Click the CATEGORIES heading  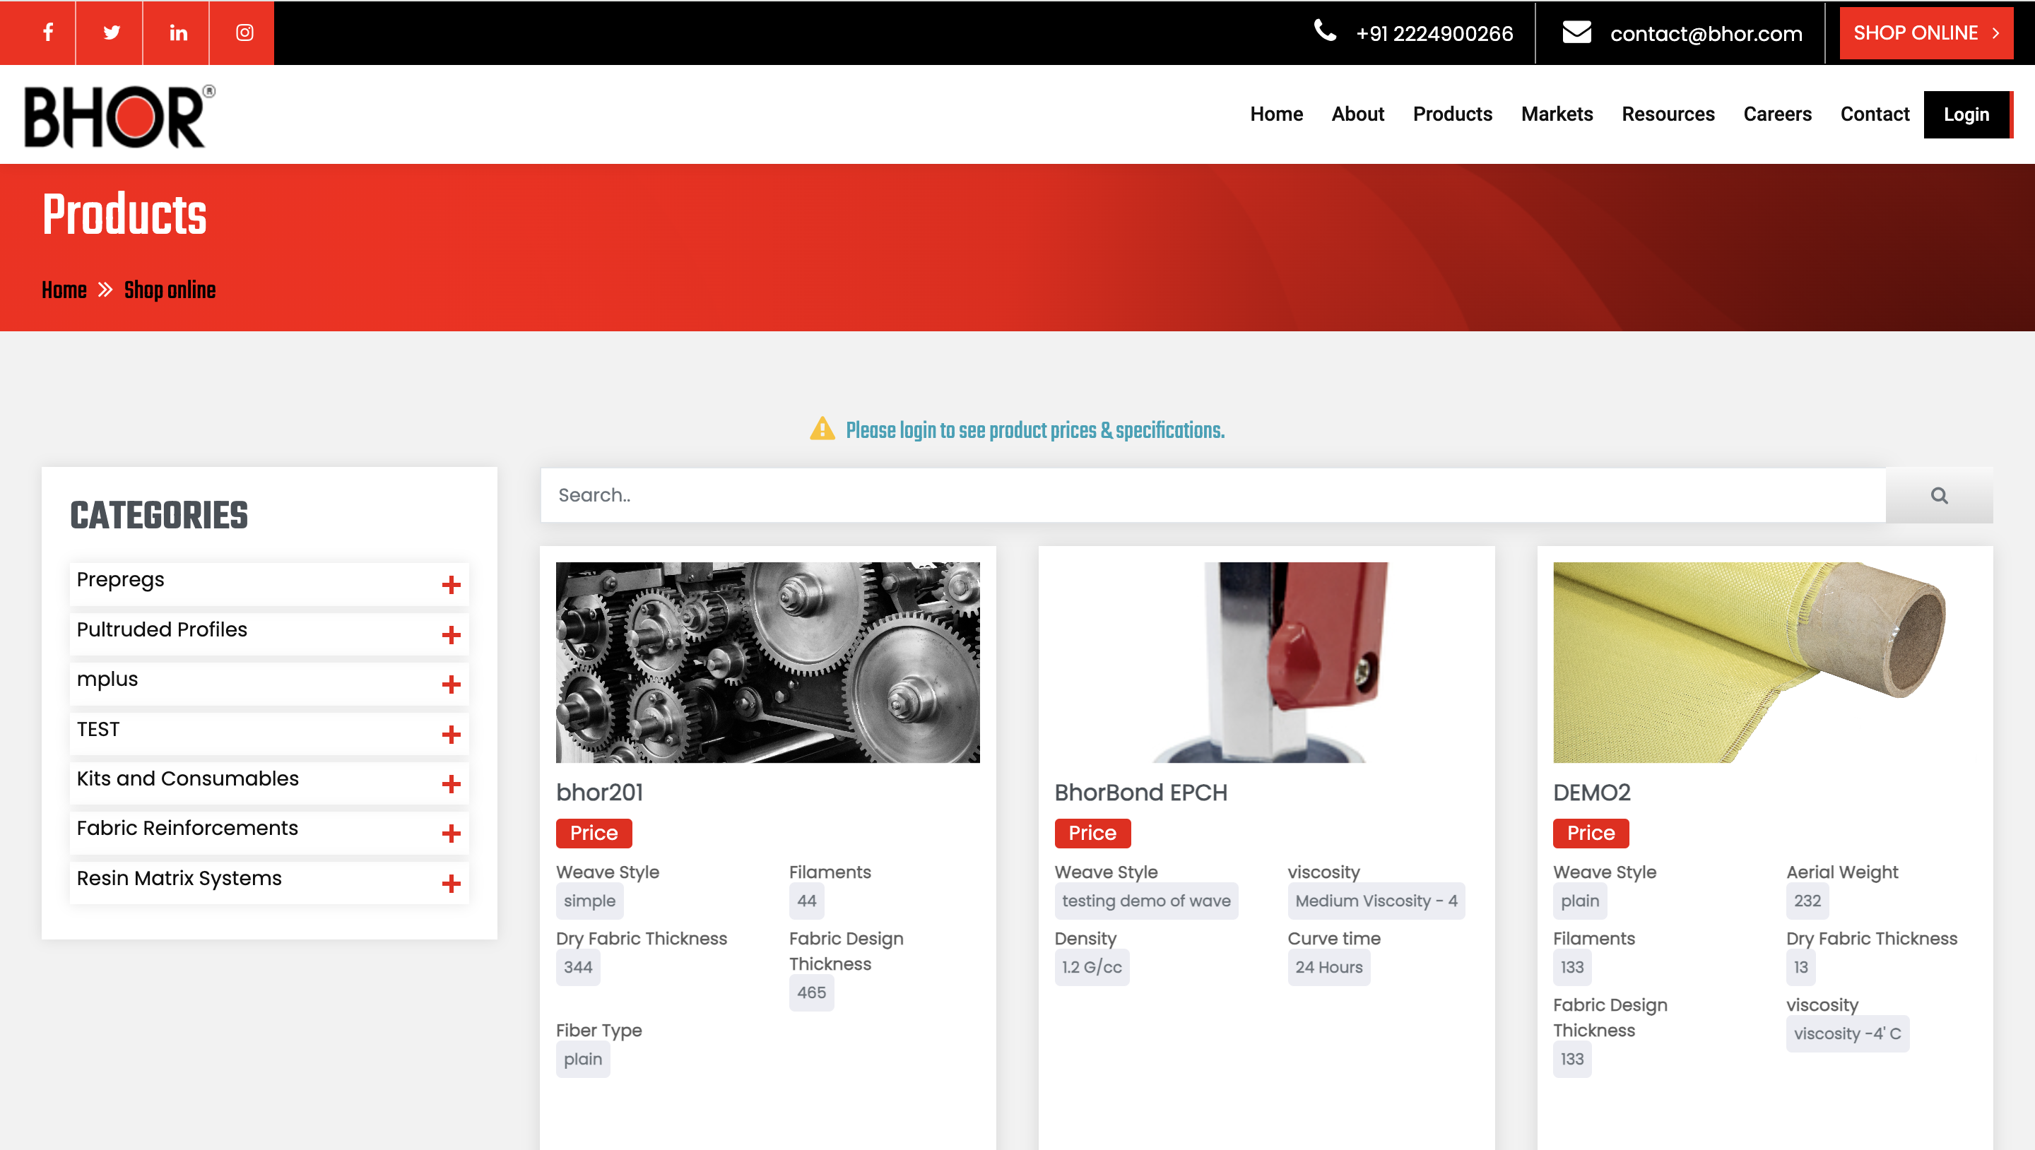(159, 515)
